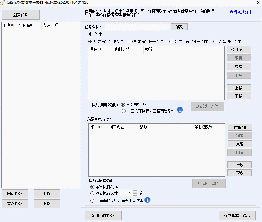Click the info icon next to loop-until-manual-end option

point(148,200)
